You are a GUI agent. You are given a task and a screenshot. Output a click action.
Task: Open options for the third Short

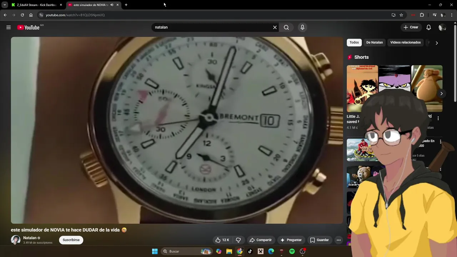(x=438, y=118)
